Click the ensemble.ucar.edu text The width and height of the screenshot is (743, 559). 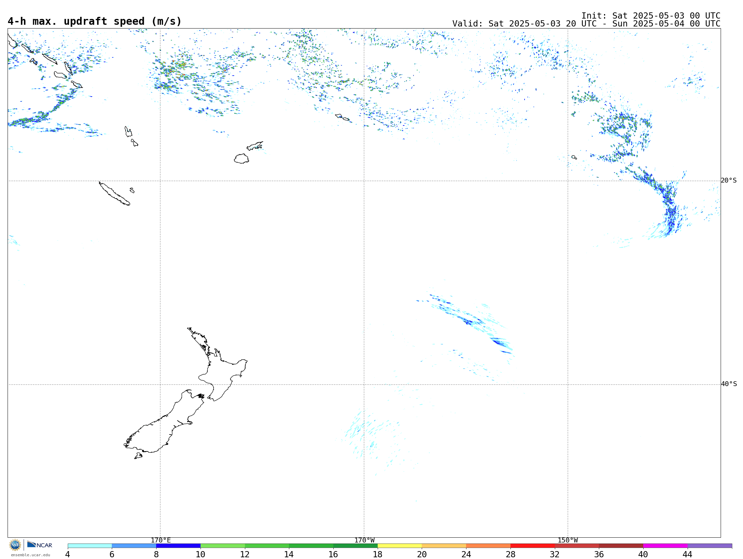tap(30, 555)
